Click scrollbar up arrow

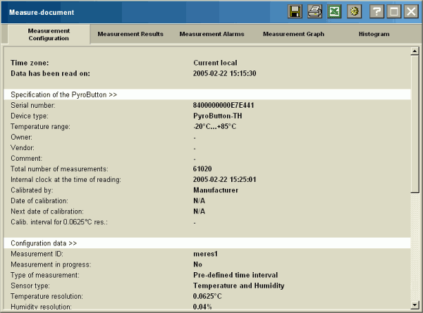(415, 51)
